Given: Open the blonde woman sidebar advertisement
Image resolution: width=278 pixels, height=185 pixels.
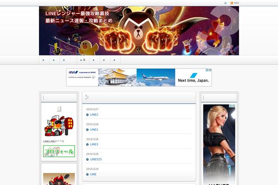Looking at the screenshot, I should pyautogui.click(x=219, y=145).
